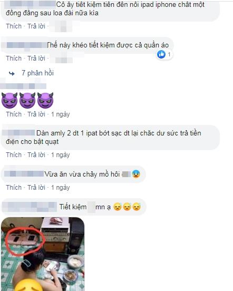Like the Vừa ăn vừa chảy mồ hôi comment

[x=14, y=188]
